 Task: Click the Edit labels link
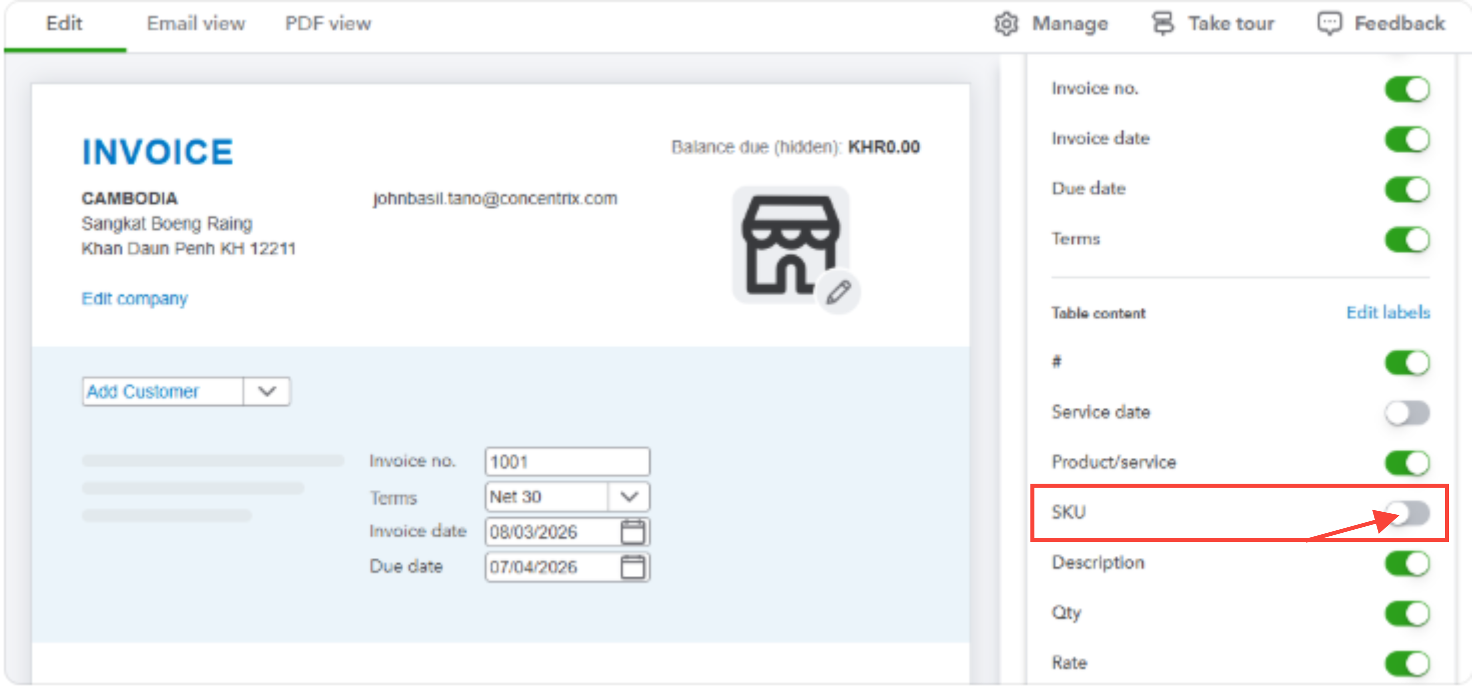click(1388, 312)
